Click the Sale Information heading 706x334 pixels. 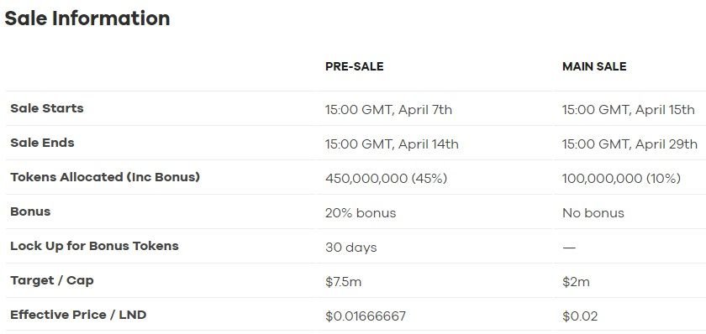pyautogui.click(x=87, y=18)
